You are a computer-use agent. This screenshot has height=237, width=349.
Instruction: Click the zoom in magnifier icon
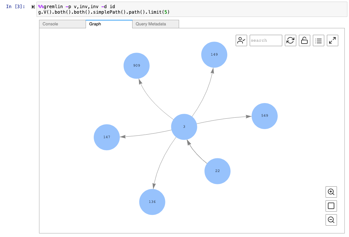[331, 192]
